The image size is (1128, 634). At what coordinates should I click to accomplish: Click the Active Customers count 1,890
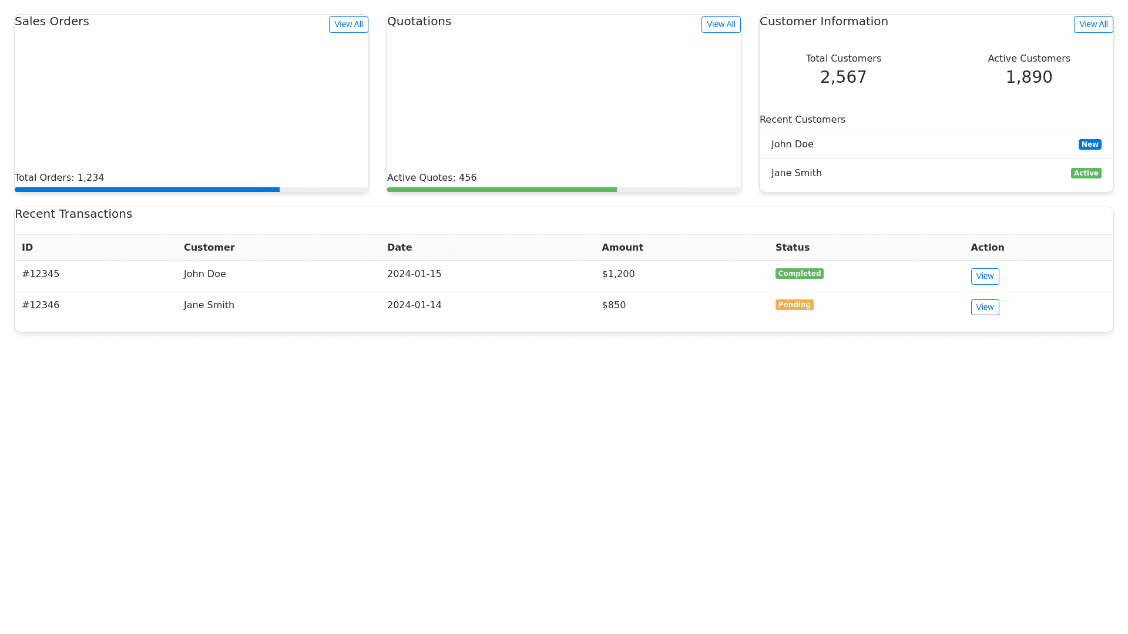tap(1029, 77)
